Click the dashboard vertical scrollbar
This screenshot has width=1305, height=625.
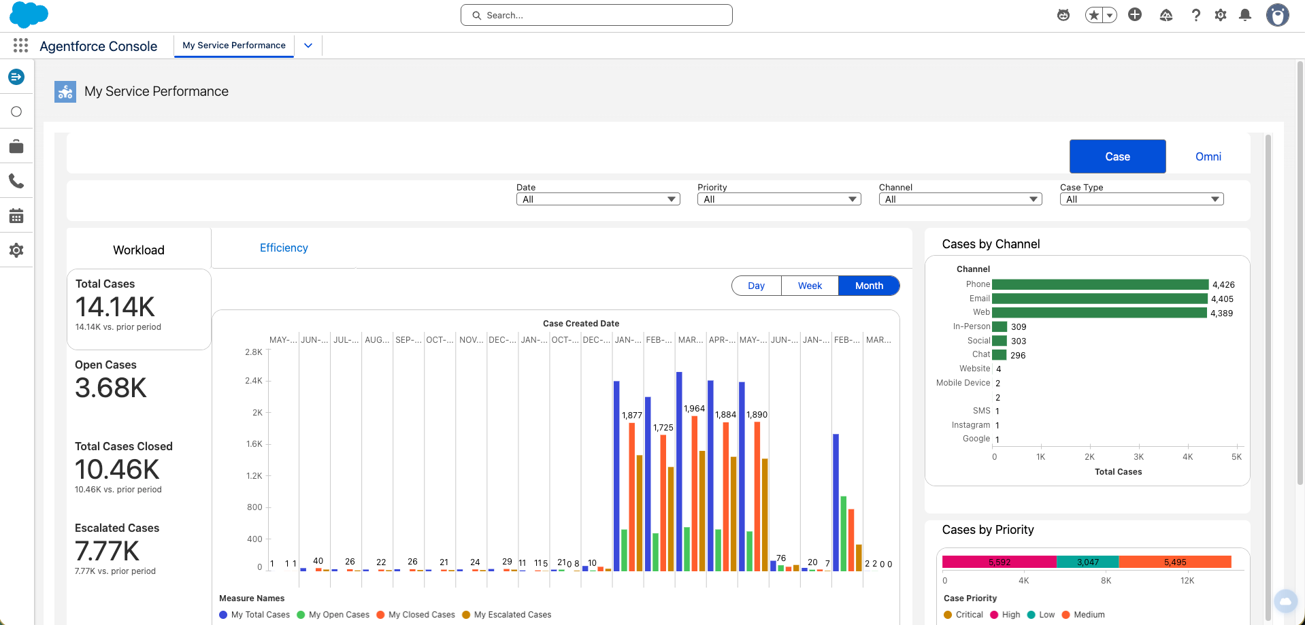(x=1268, y=378)
